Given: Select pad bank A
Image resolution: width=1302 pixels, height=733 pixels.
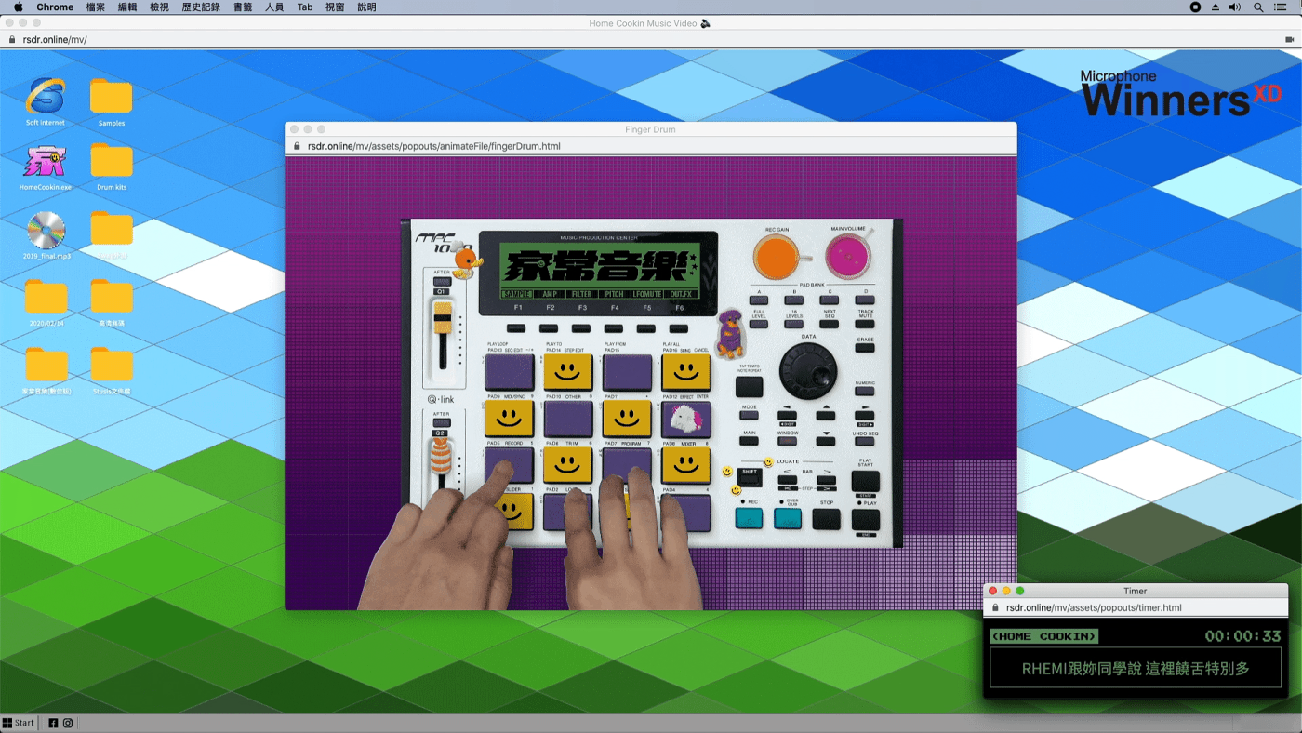Looking at the screenshot, I should click(x=759, y=300).
